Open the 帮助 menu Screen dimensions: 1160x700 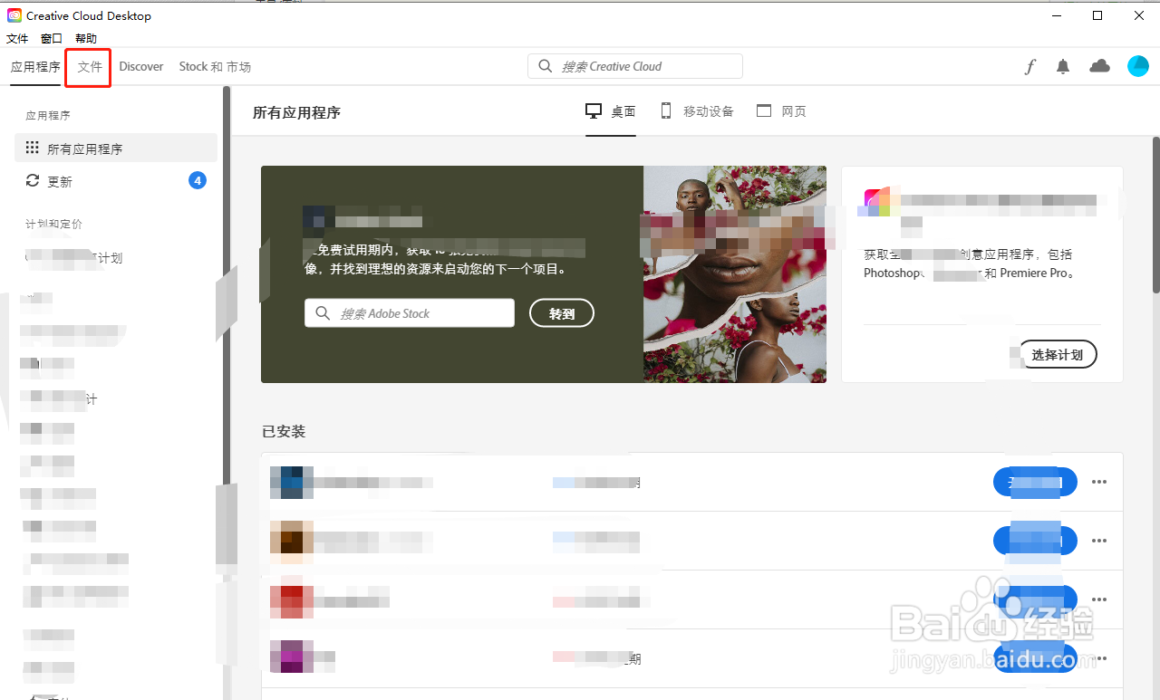click(86, 39)
